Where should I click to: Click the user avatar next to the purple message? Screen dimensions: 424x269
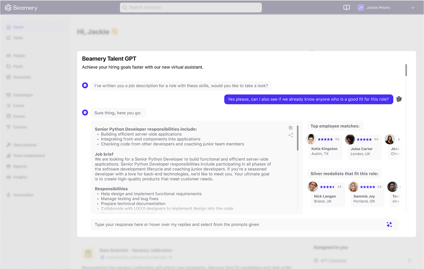pos(399,99)
